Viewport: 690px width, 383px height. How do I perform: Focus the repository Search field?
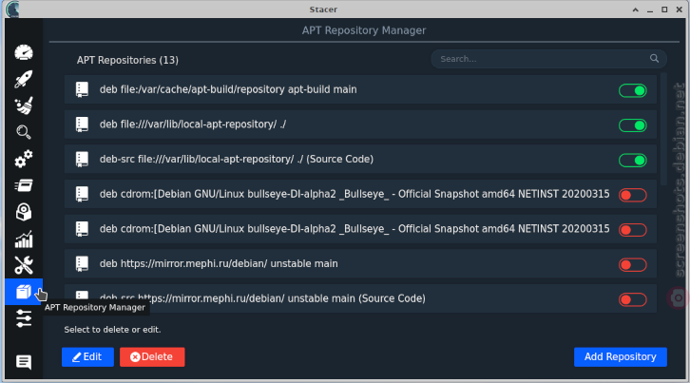[x=548, y=59]
